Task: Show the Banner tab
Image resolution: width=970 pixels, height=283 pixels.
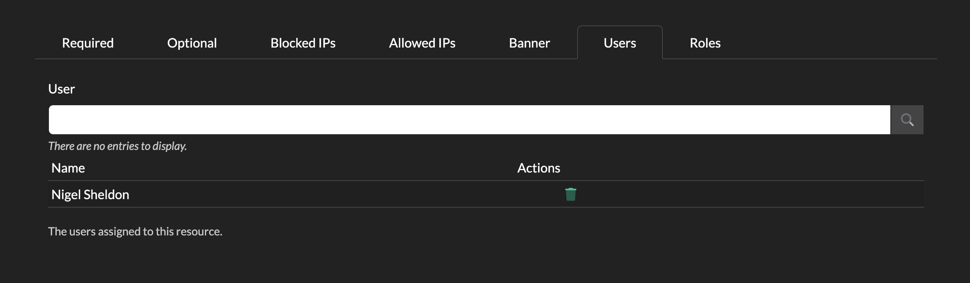Action: coord(529,43)
